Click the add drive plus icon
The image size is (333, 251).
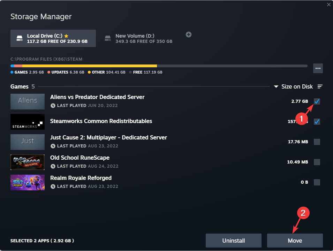click(x=188, y=35)
